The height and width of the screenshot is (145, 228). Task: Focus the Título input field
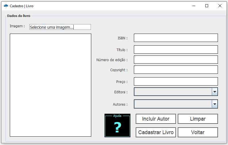[x=176, y=50]
